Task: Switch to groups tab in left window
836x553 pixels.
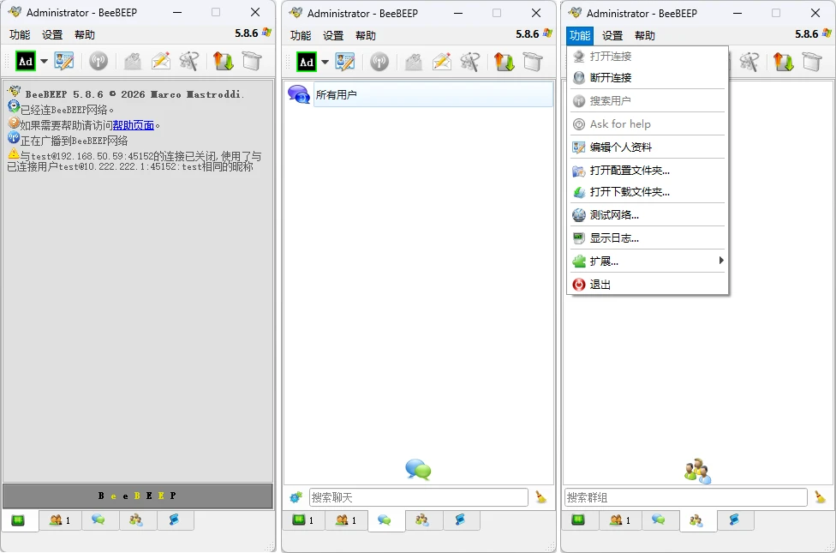Action: [136, 520]
